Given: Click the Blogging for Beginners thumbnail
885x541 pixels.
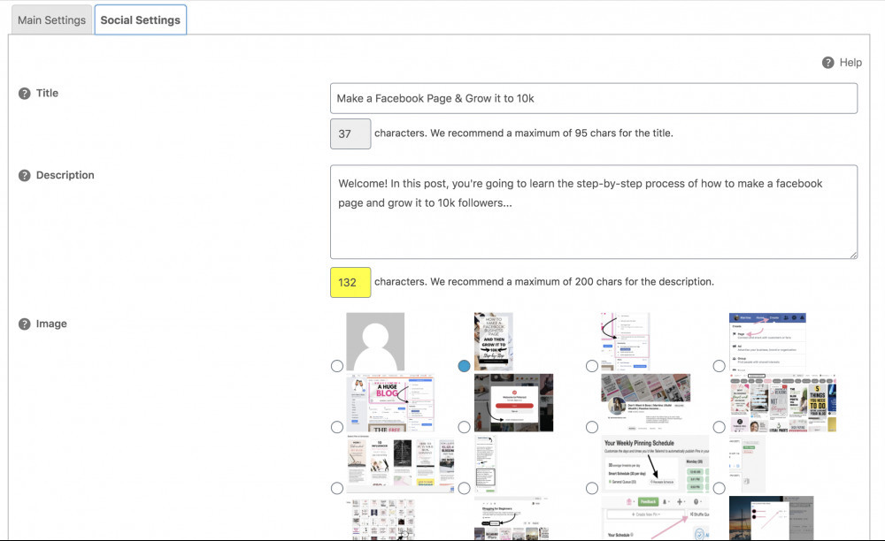Looking at the screenshot, I should [x=512, y=518].
